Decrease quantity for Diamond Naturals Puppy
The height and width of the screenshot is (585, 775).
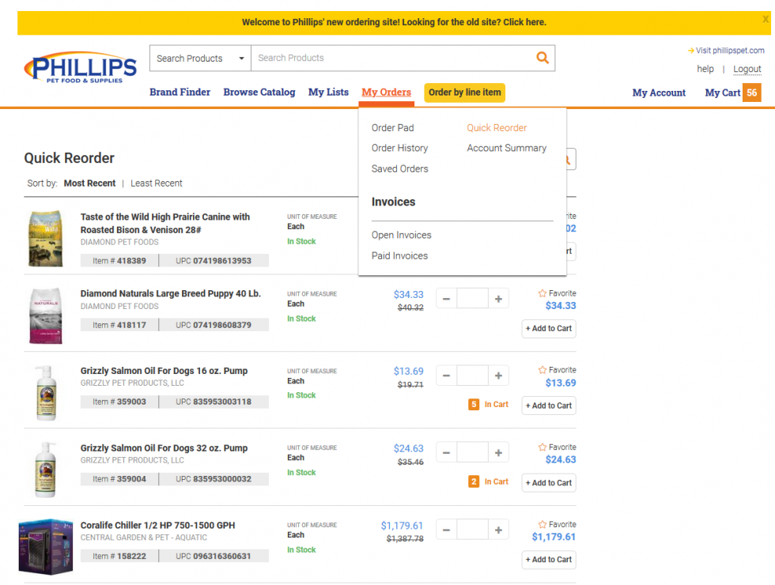(x=446, y=299)
